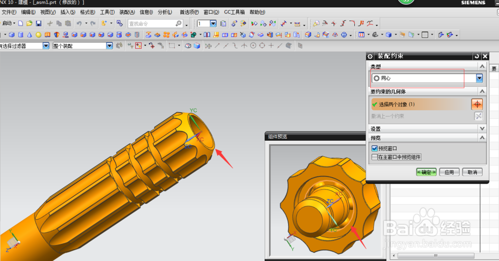
Task: Click the 应用 button
Action: pyautogui.click(x=449, y=172)
